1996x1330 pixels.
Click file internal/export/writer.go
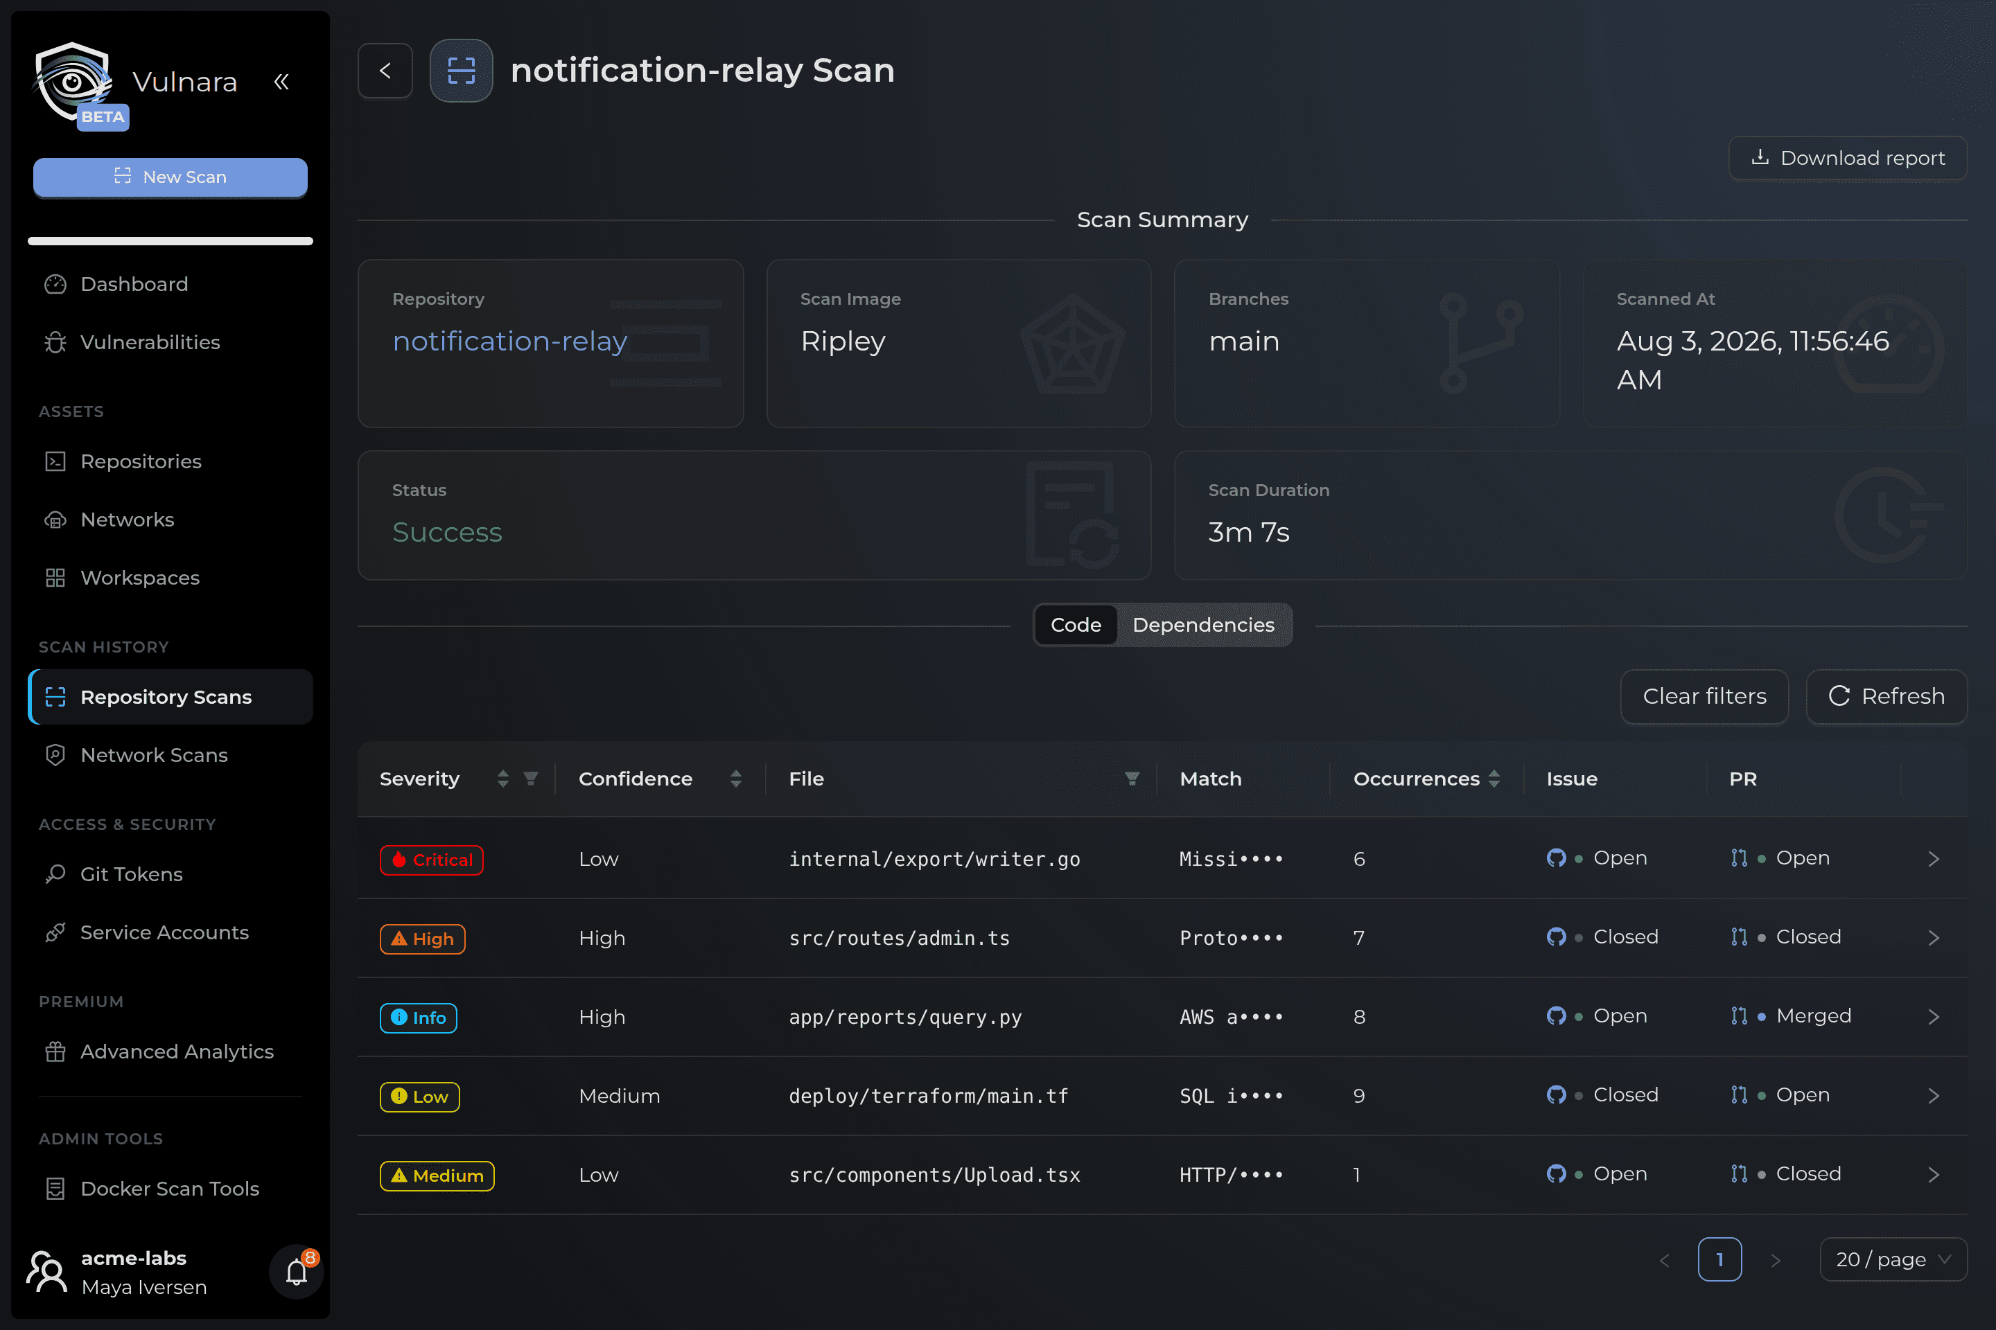coord(934,859)
